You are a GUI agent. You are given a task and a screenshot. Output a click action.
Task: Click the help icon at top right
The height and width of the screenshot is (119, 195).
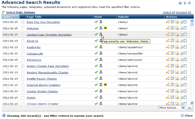[x=180, y=3]
